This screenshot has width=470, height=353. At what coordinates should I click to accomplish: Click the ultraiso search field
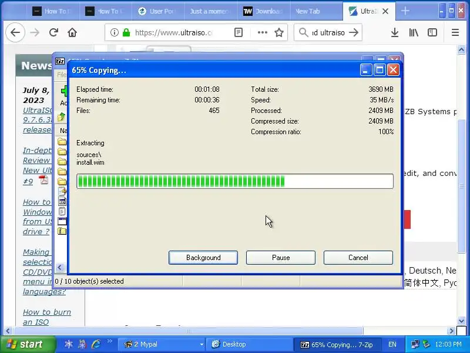click(x=328, y=32)
